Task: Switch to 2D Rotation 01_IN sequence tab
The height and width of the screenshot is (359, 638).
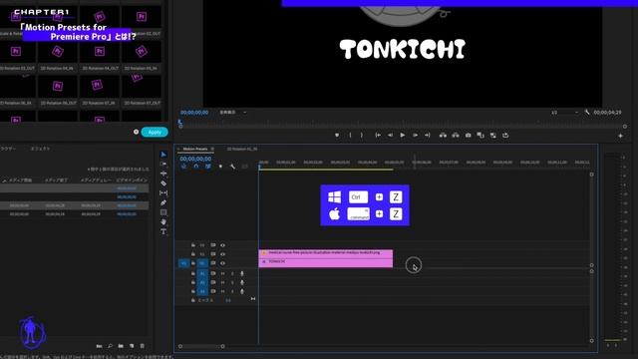Action: pyautogui.click(x=242, y=149)
